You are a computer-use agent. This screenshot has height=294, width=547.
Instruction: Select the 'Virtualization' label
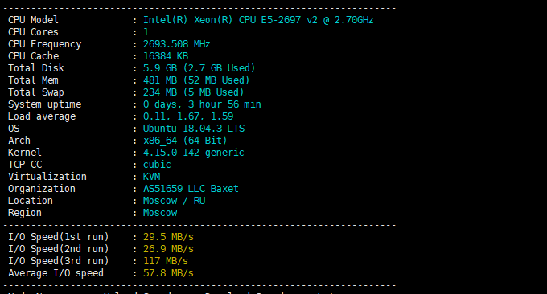pyautogui.click(x=47, y=177)
